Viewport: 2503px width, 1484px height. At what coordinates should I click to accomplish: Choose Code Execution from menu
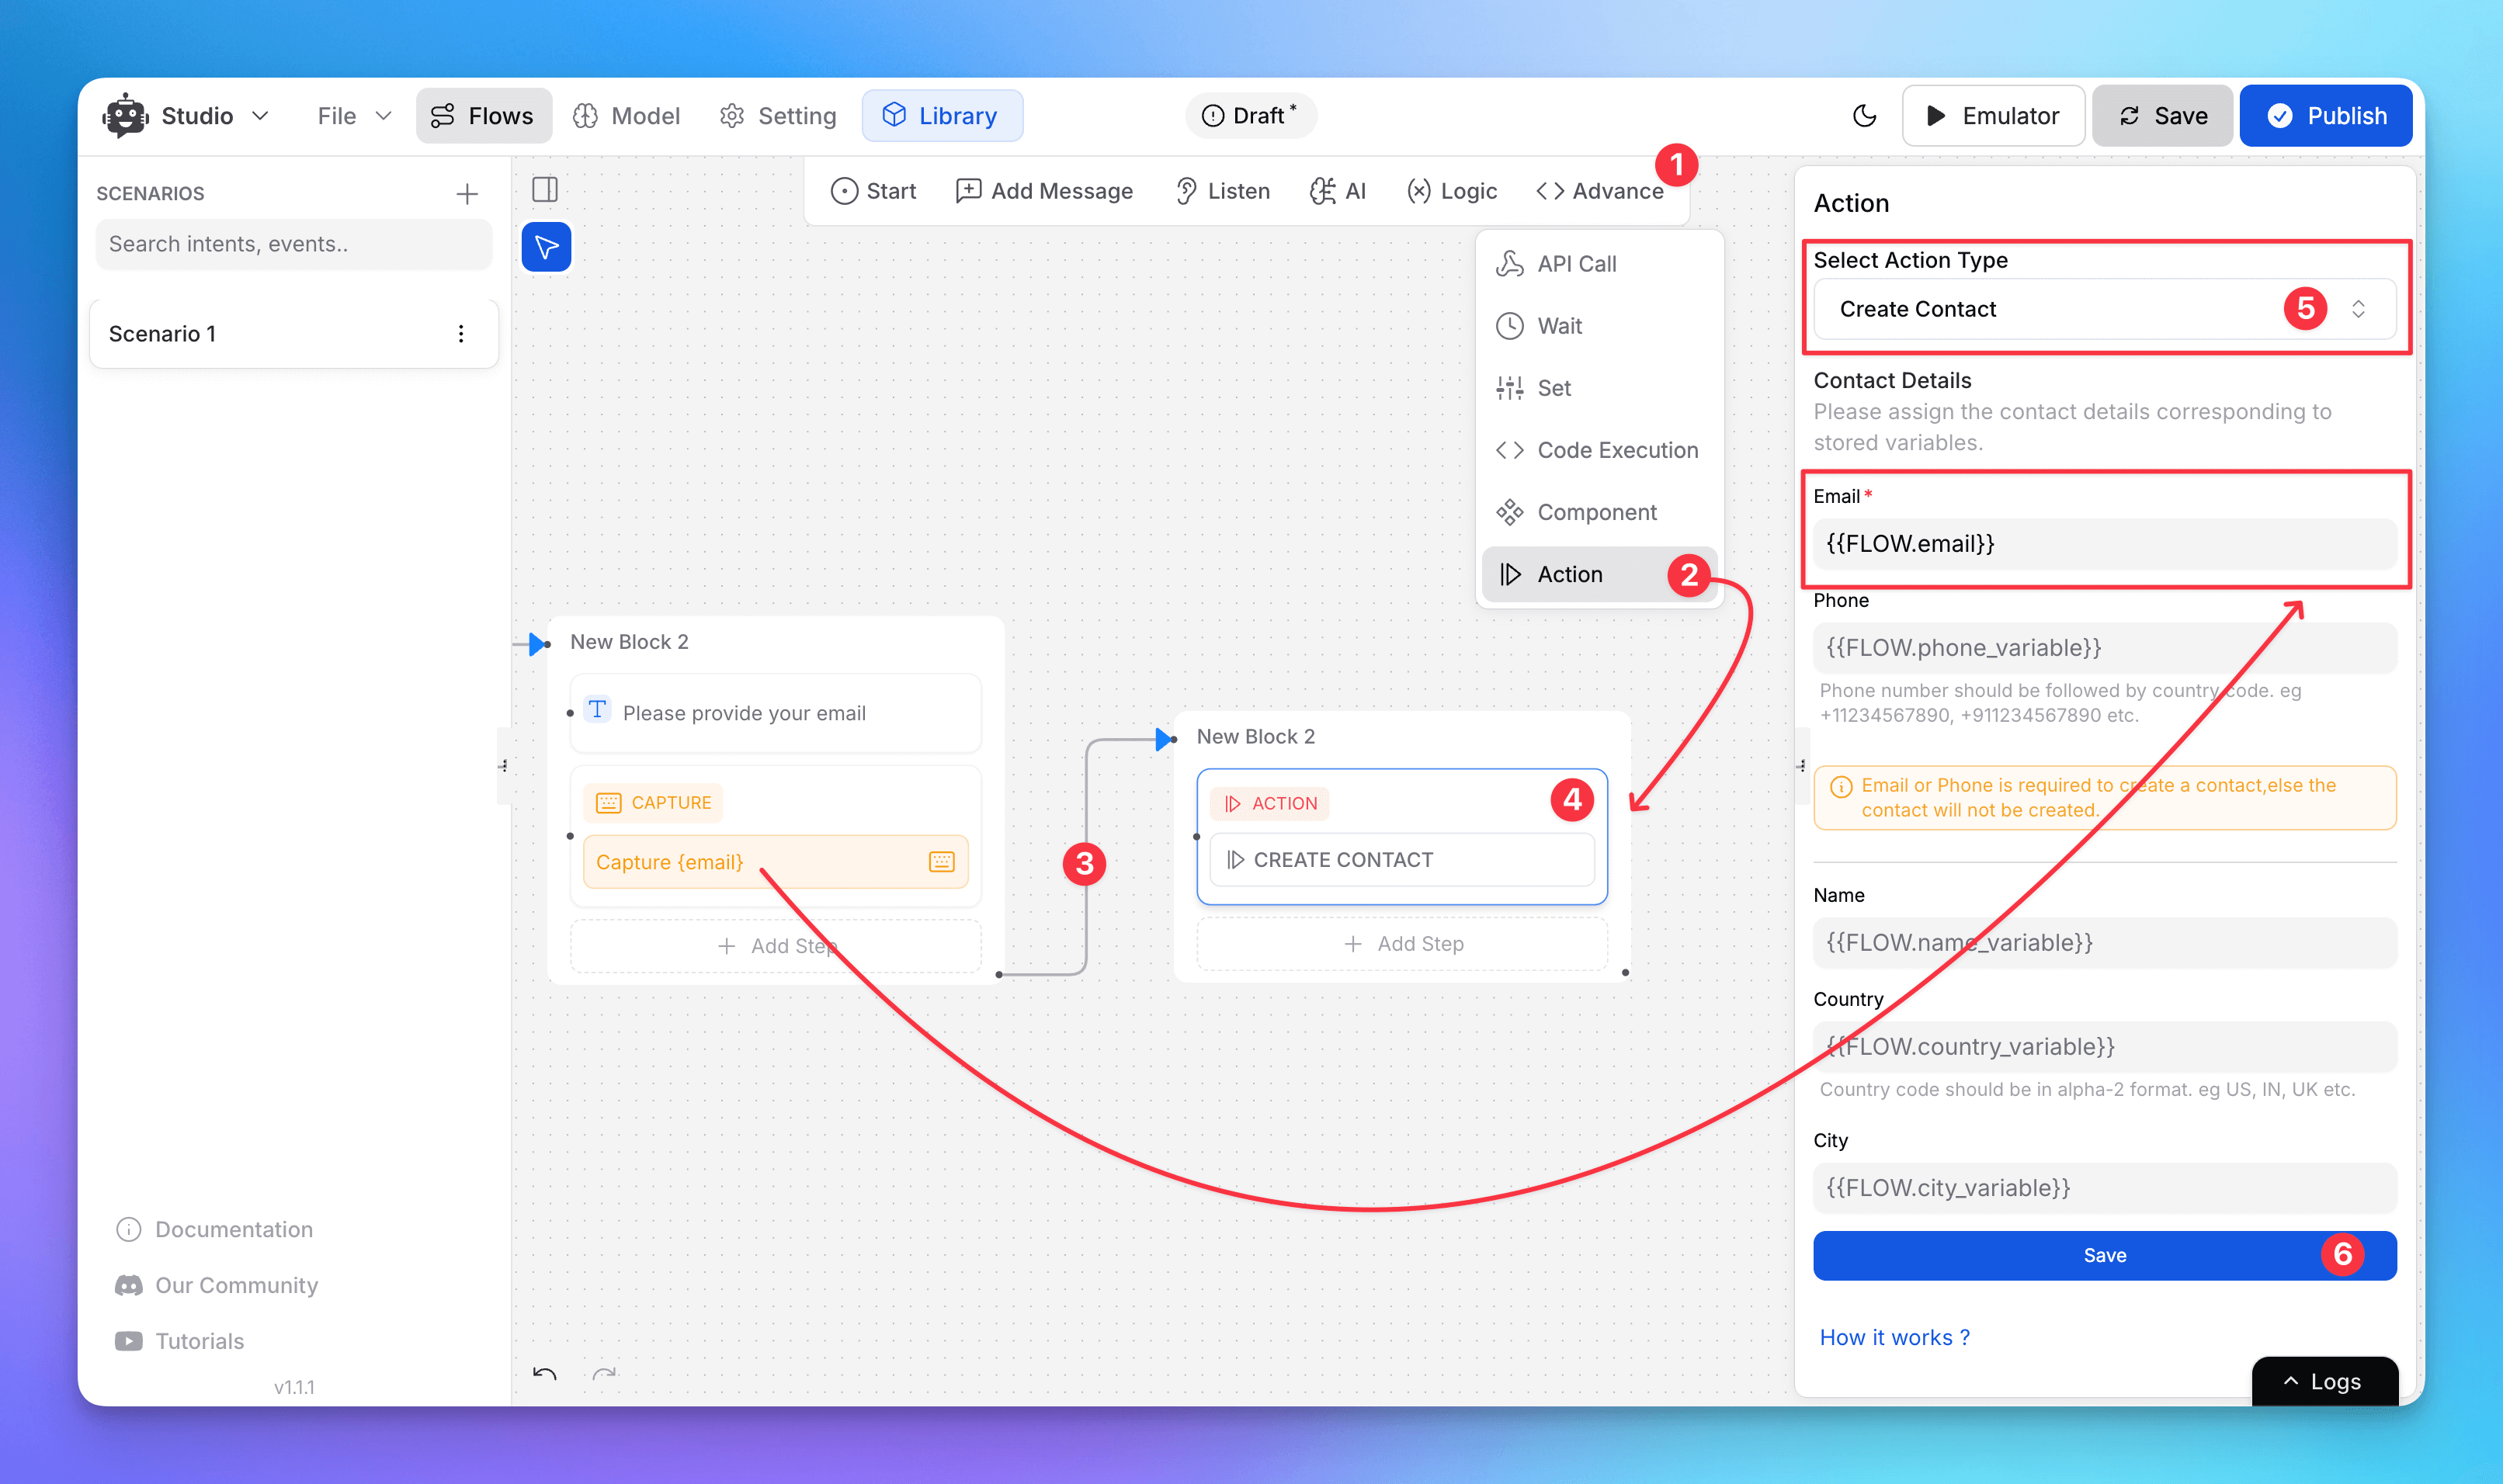click(1599, 450)
